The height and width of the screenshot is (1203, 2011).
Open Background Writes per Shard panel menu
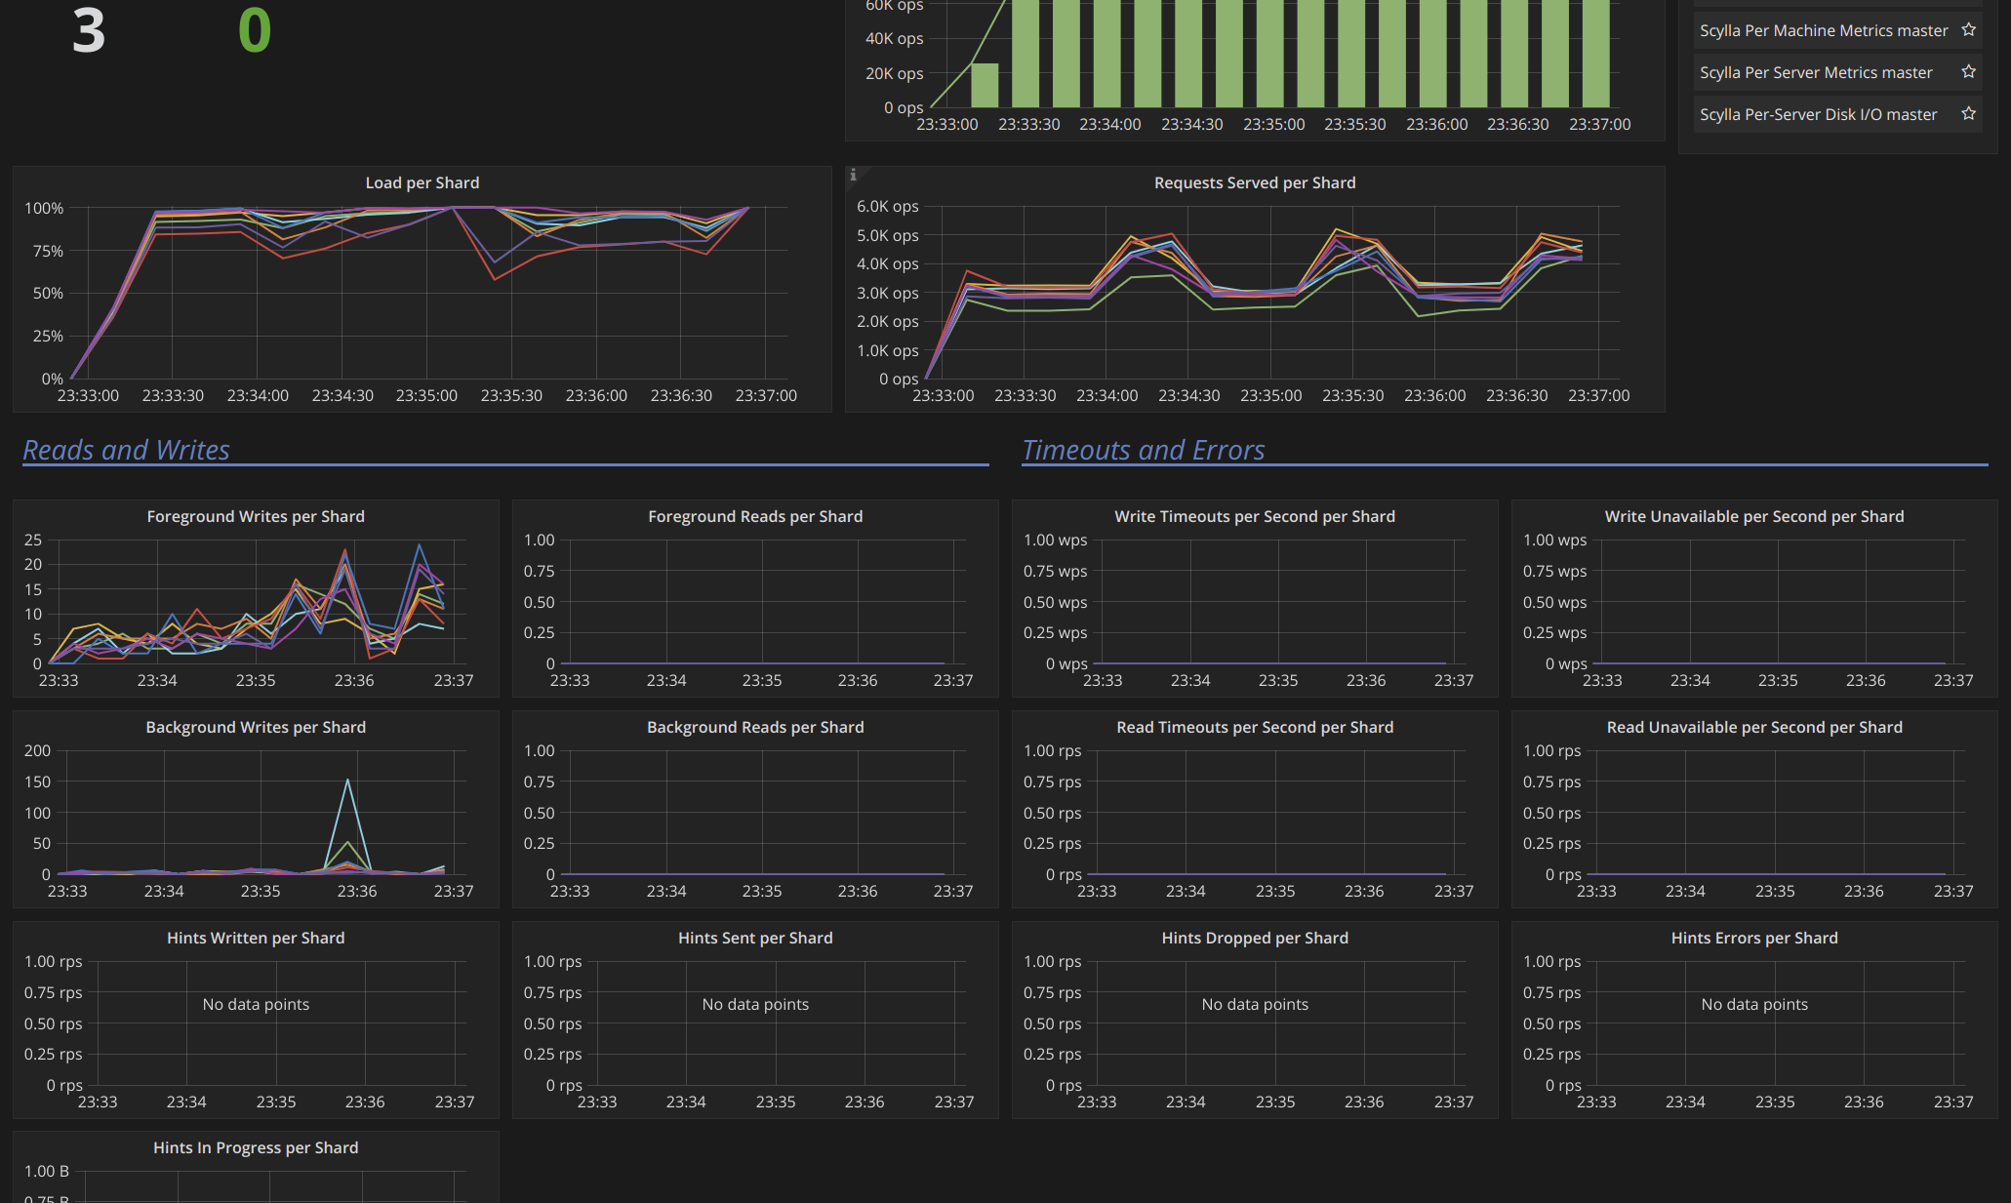[256, 727]
